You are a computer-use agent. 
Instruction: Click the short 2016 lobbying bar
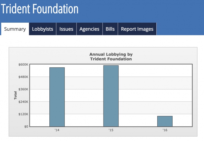click(165, 121)
